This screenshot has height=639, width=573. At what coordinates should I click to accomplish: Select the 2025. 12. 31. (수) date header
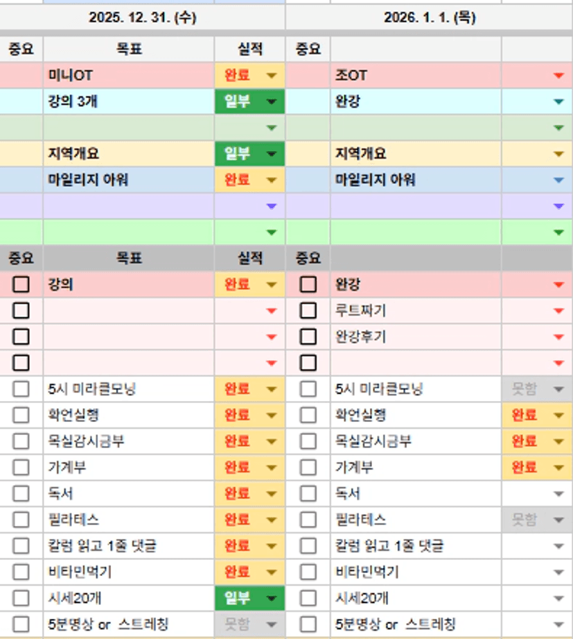pos(142,18)
